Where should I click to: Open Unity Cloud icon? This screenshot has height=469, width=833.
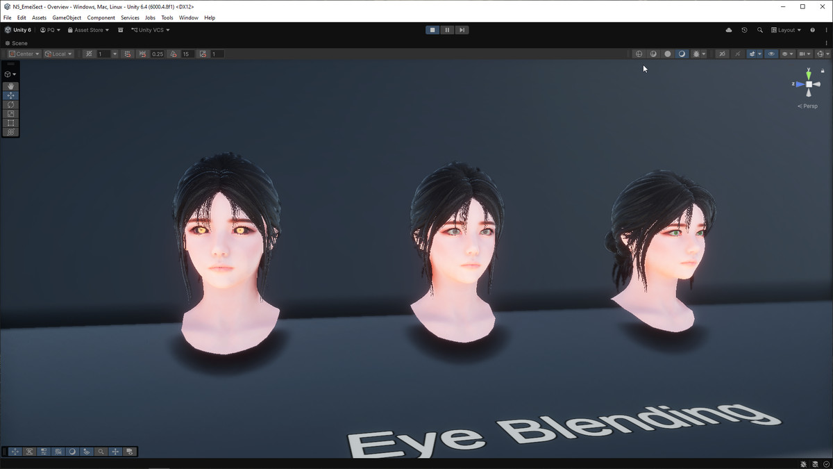coord(728,30)
